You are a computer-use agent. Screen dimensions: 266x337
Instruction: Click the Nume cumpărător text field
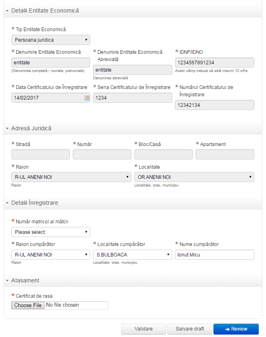(x=214, y=255)
